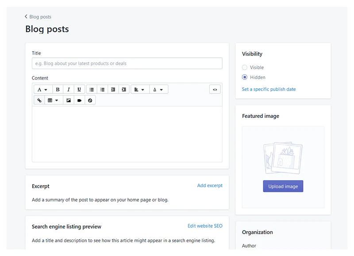Image resolution: width=354 pixels, height=256 pixels.
Task: Open the text color picker dropdown
Action: click(x=158, y=90)
